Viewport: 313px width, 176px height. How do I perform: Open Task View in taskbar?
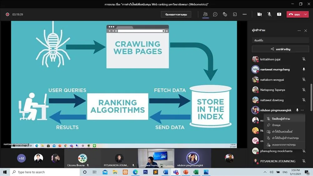(95, 172)
